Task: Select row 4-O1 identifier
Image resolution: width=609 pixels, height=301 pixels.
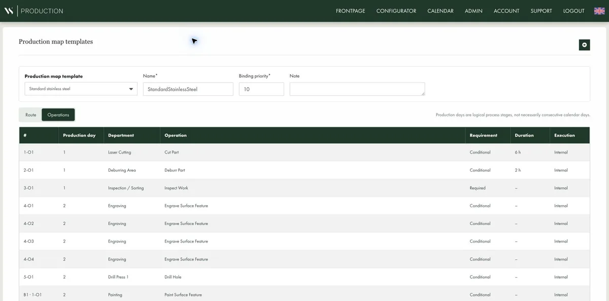Action: (29, 206)
